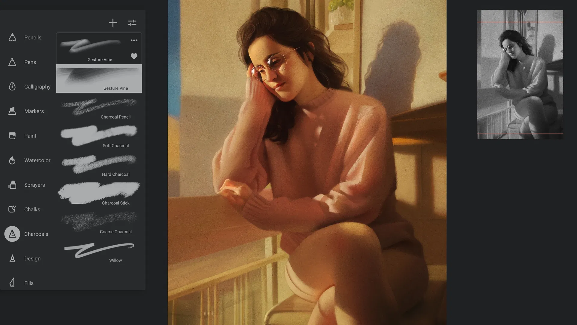Open the Watercolor label

point(37,160)
